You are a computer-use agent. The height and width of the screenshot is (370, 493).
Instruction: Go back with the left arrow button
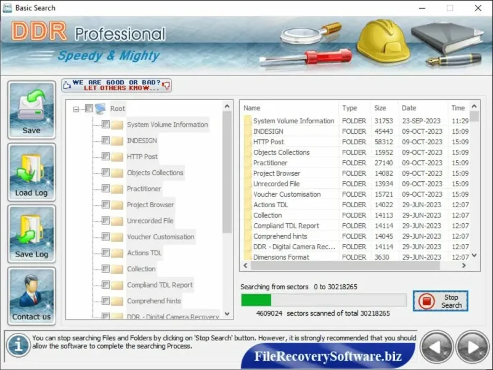click(437, 347)
